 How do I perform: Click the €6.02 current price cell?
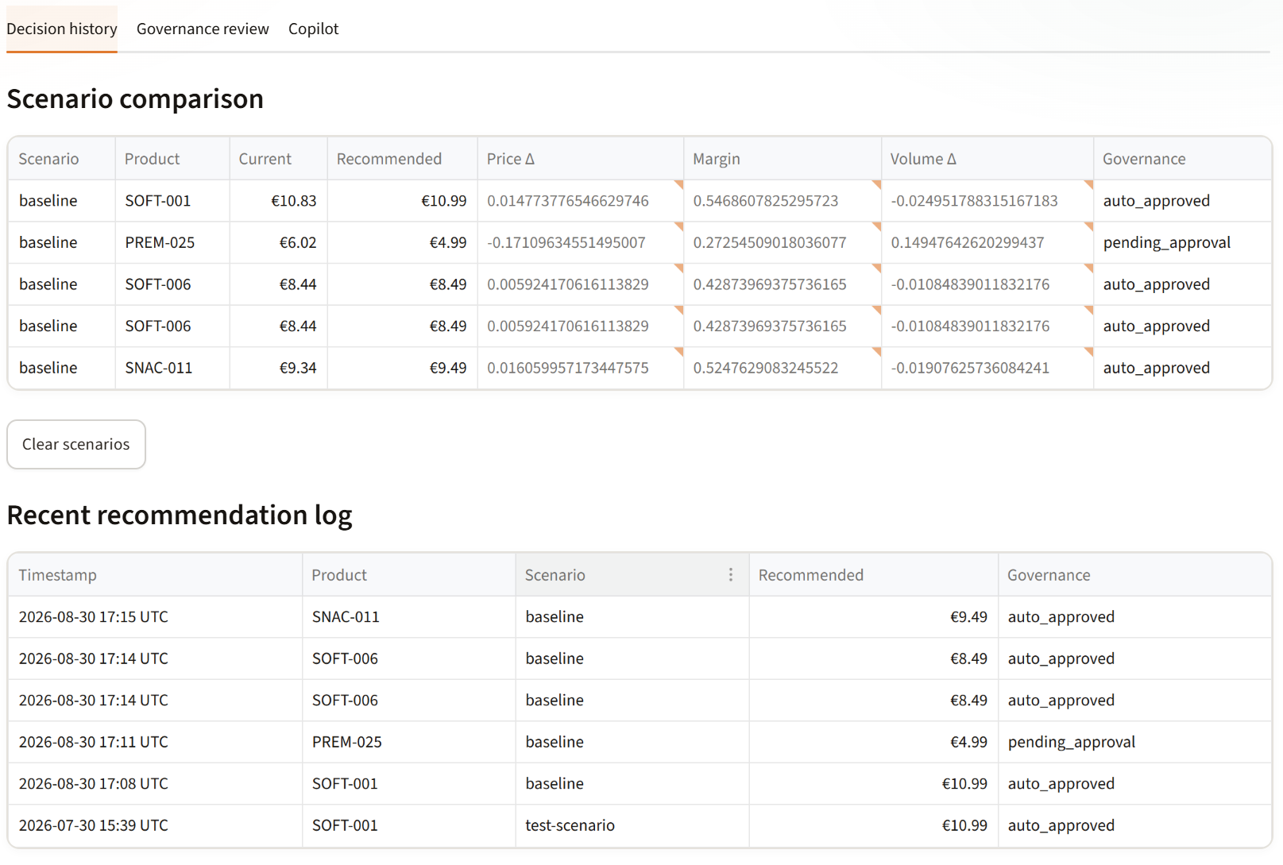(x=279, y=242)
